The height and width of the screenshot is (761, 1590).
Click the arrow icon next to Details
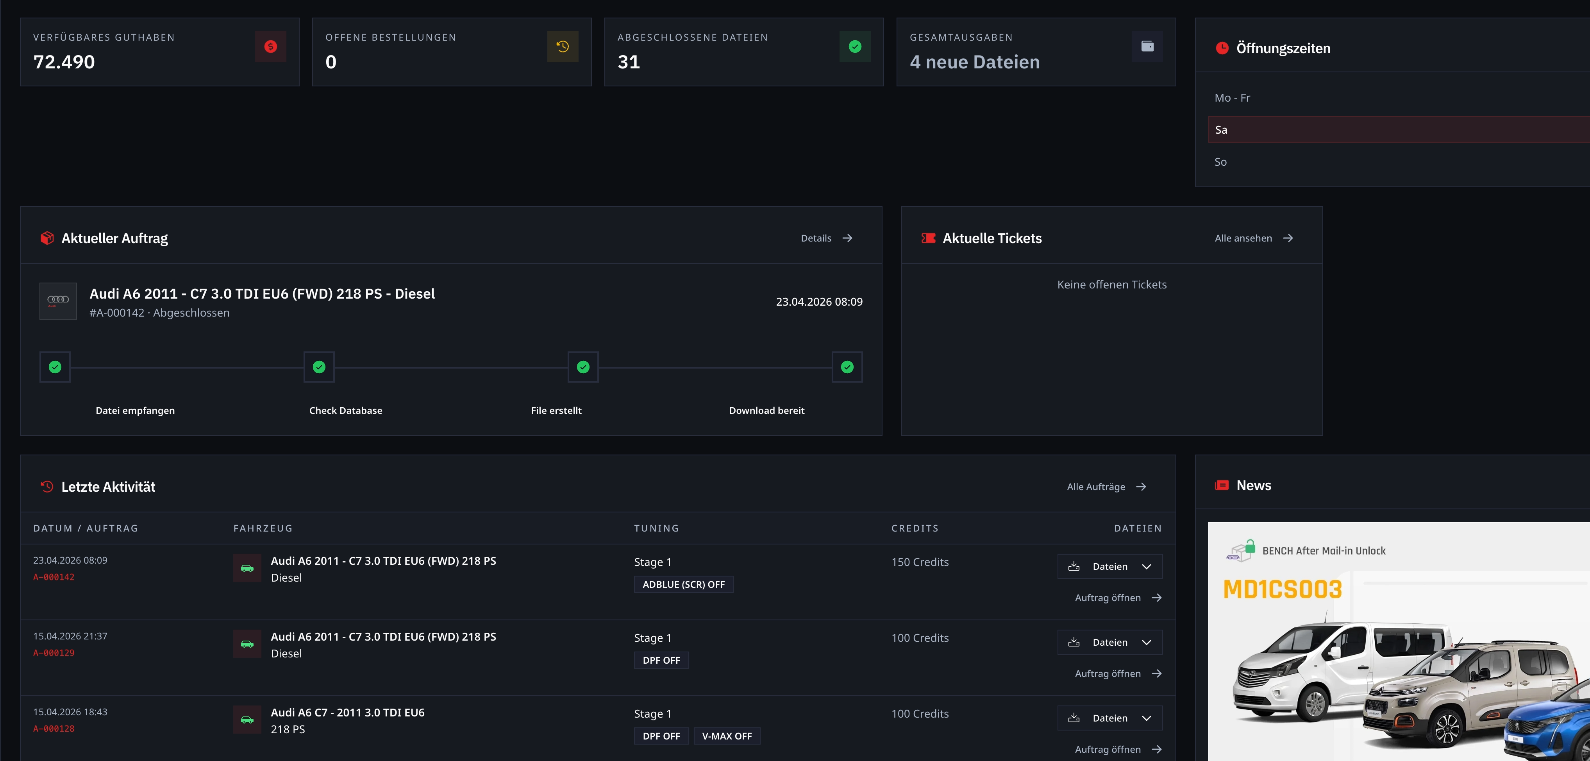tap(847, 238)
